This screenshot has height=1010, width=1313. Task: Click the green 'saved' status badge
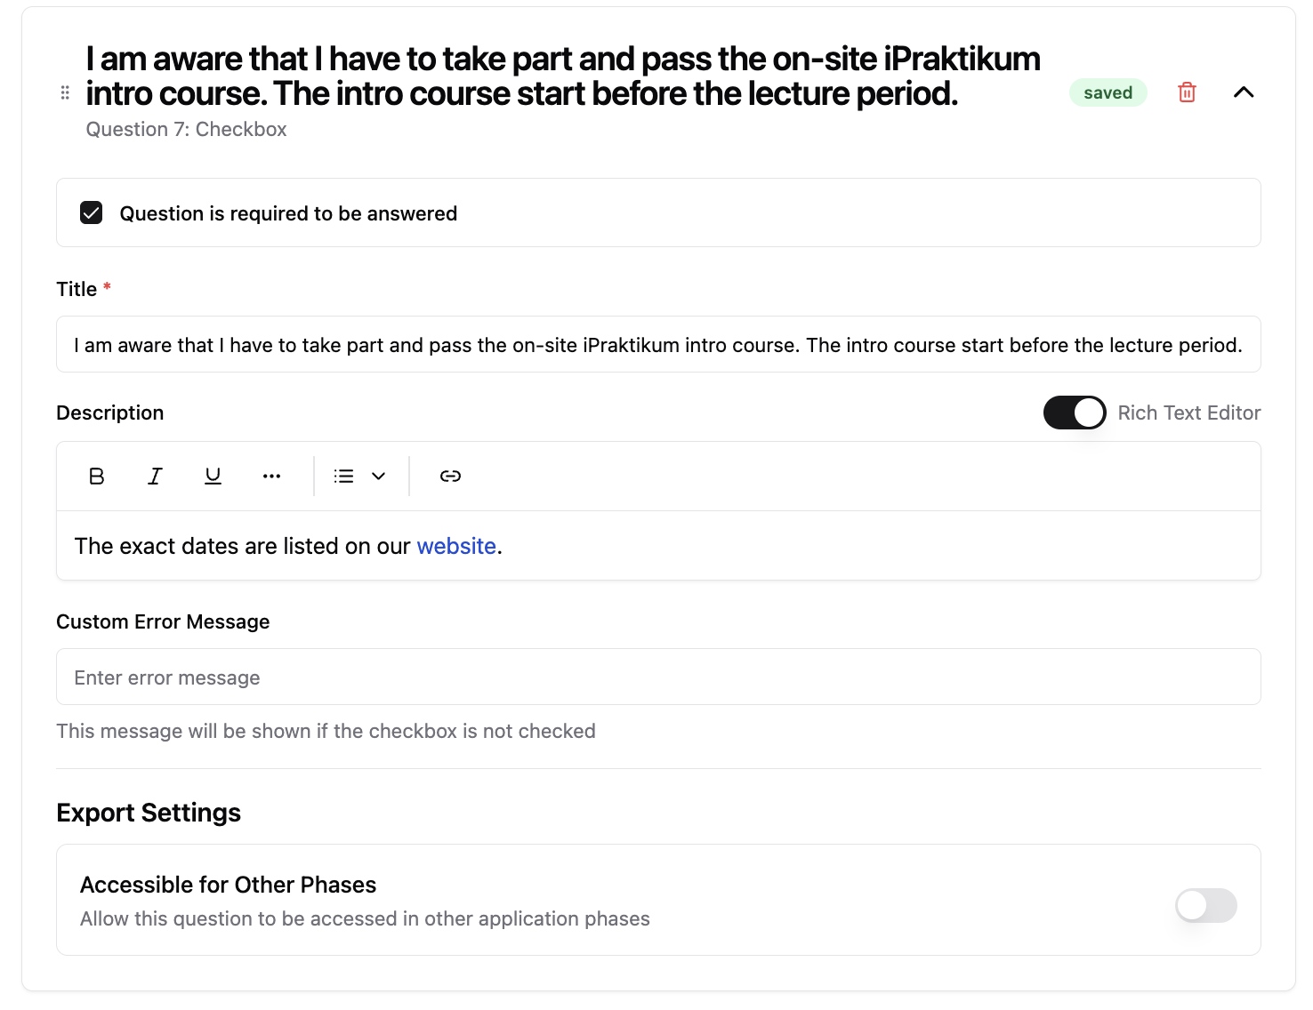[1108, 92]
